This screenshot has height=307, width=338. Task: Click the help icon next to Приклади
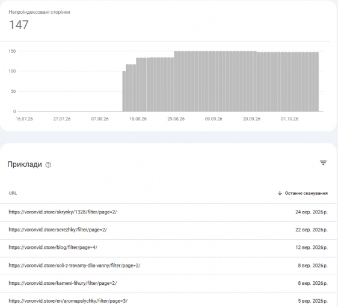click(x=48, y=165)
